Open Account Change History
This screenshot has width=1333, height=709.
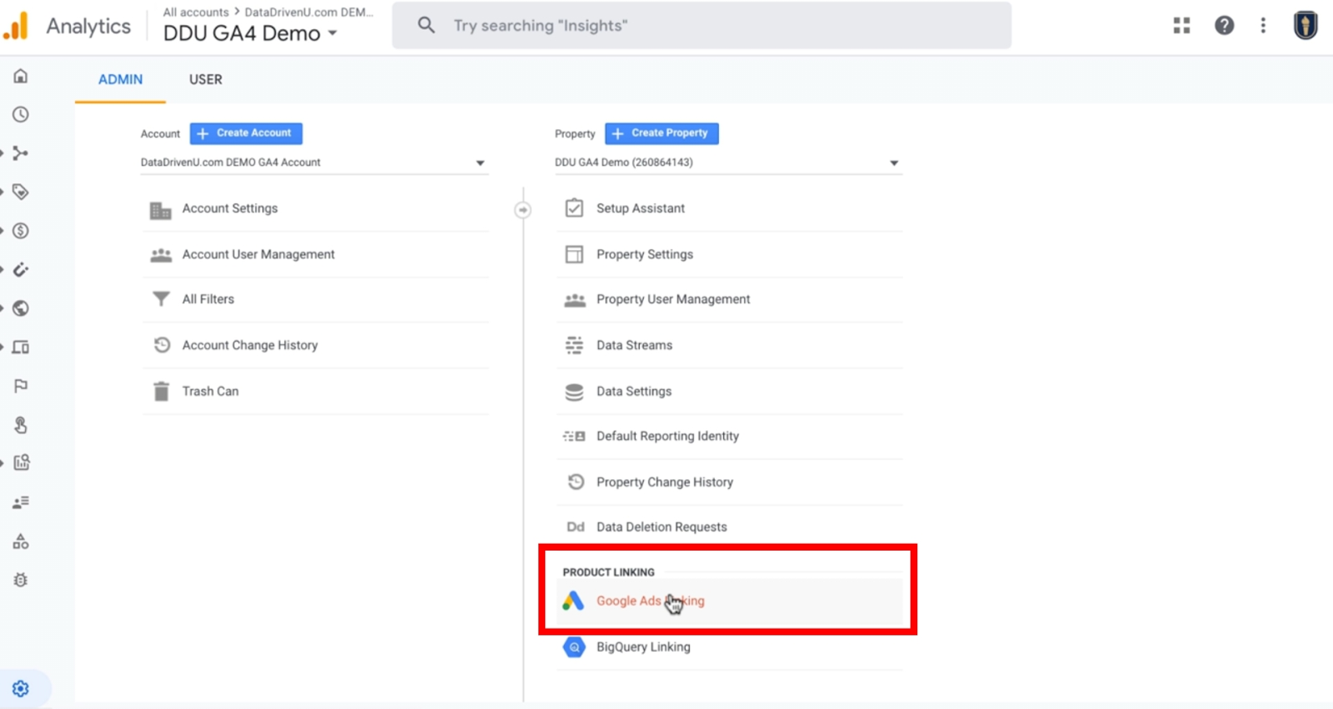315,345
